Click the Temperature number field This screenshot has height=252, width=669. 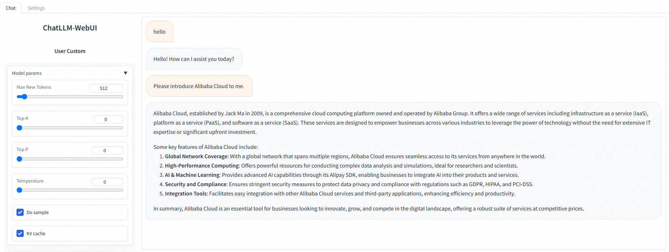coord(107,182)
